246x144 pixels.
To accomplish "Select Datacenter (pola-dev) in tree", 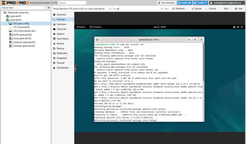I will coord(18,13).
